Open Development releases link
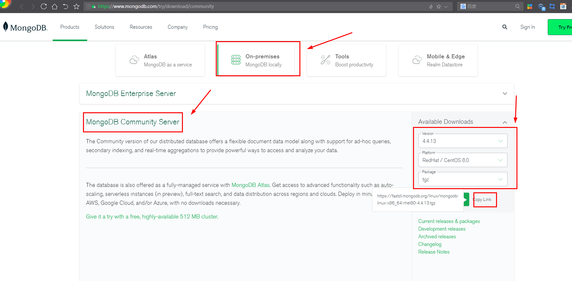 [442, 229]
